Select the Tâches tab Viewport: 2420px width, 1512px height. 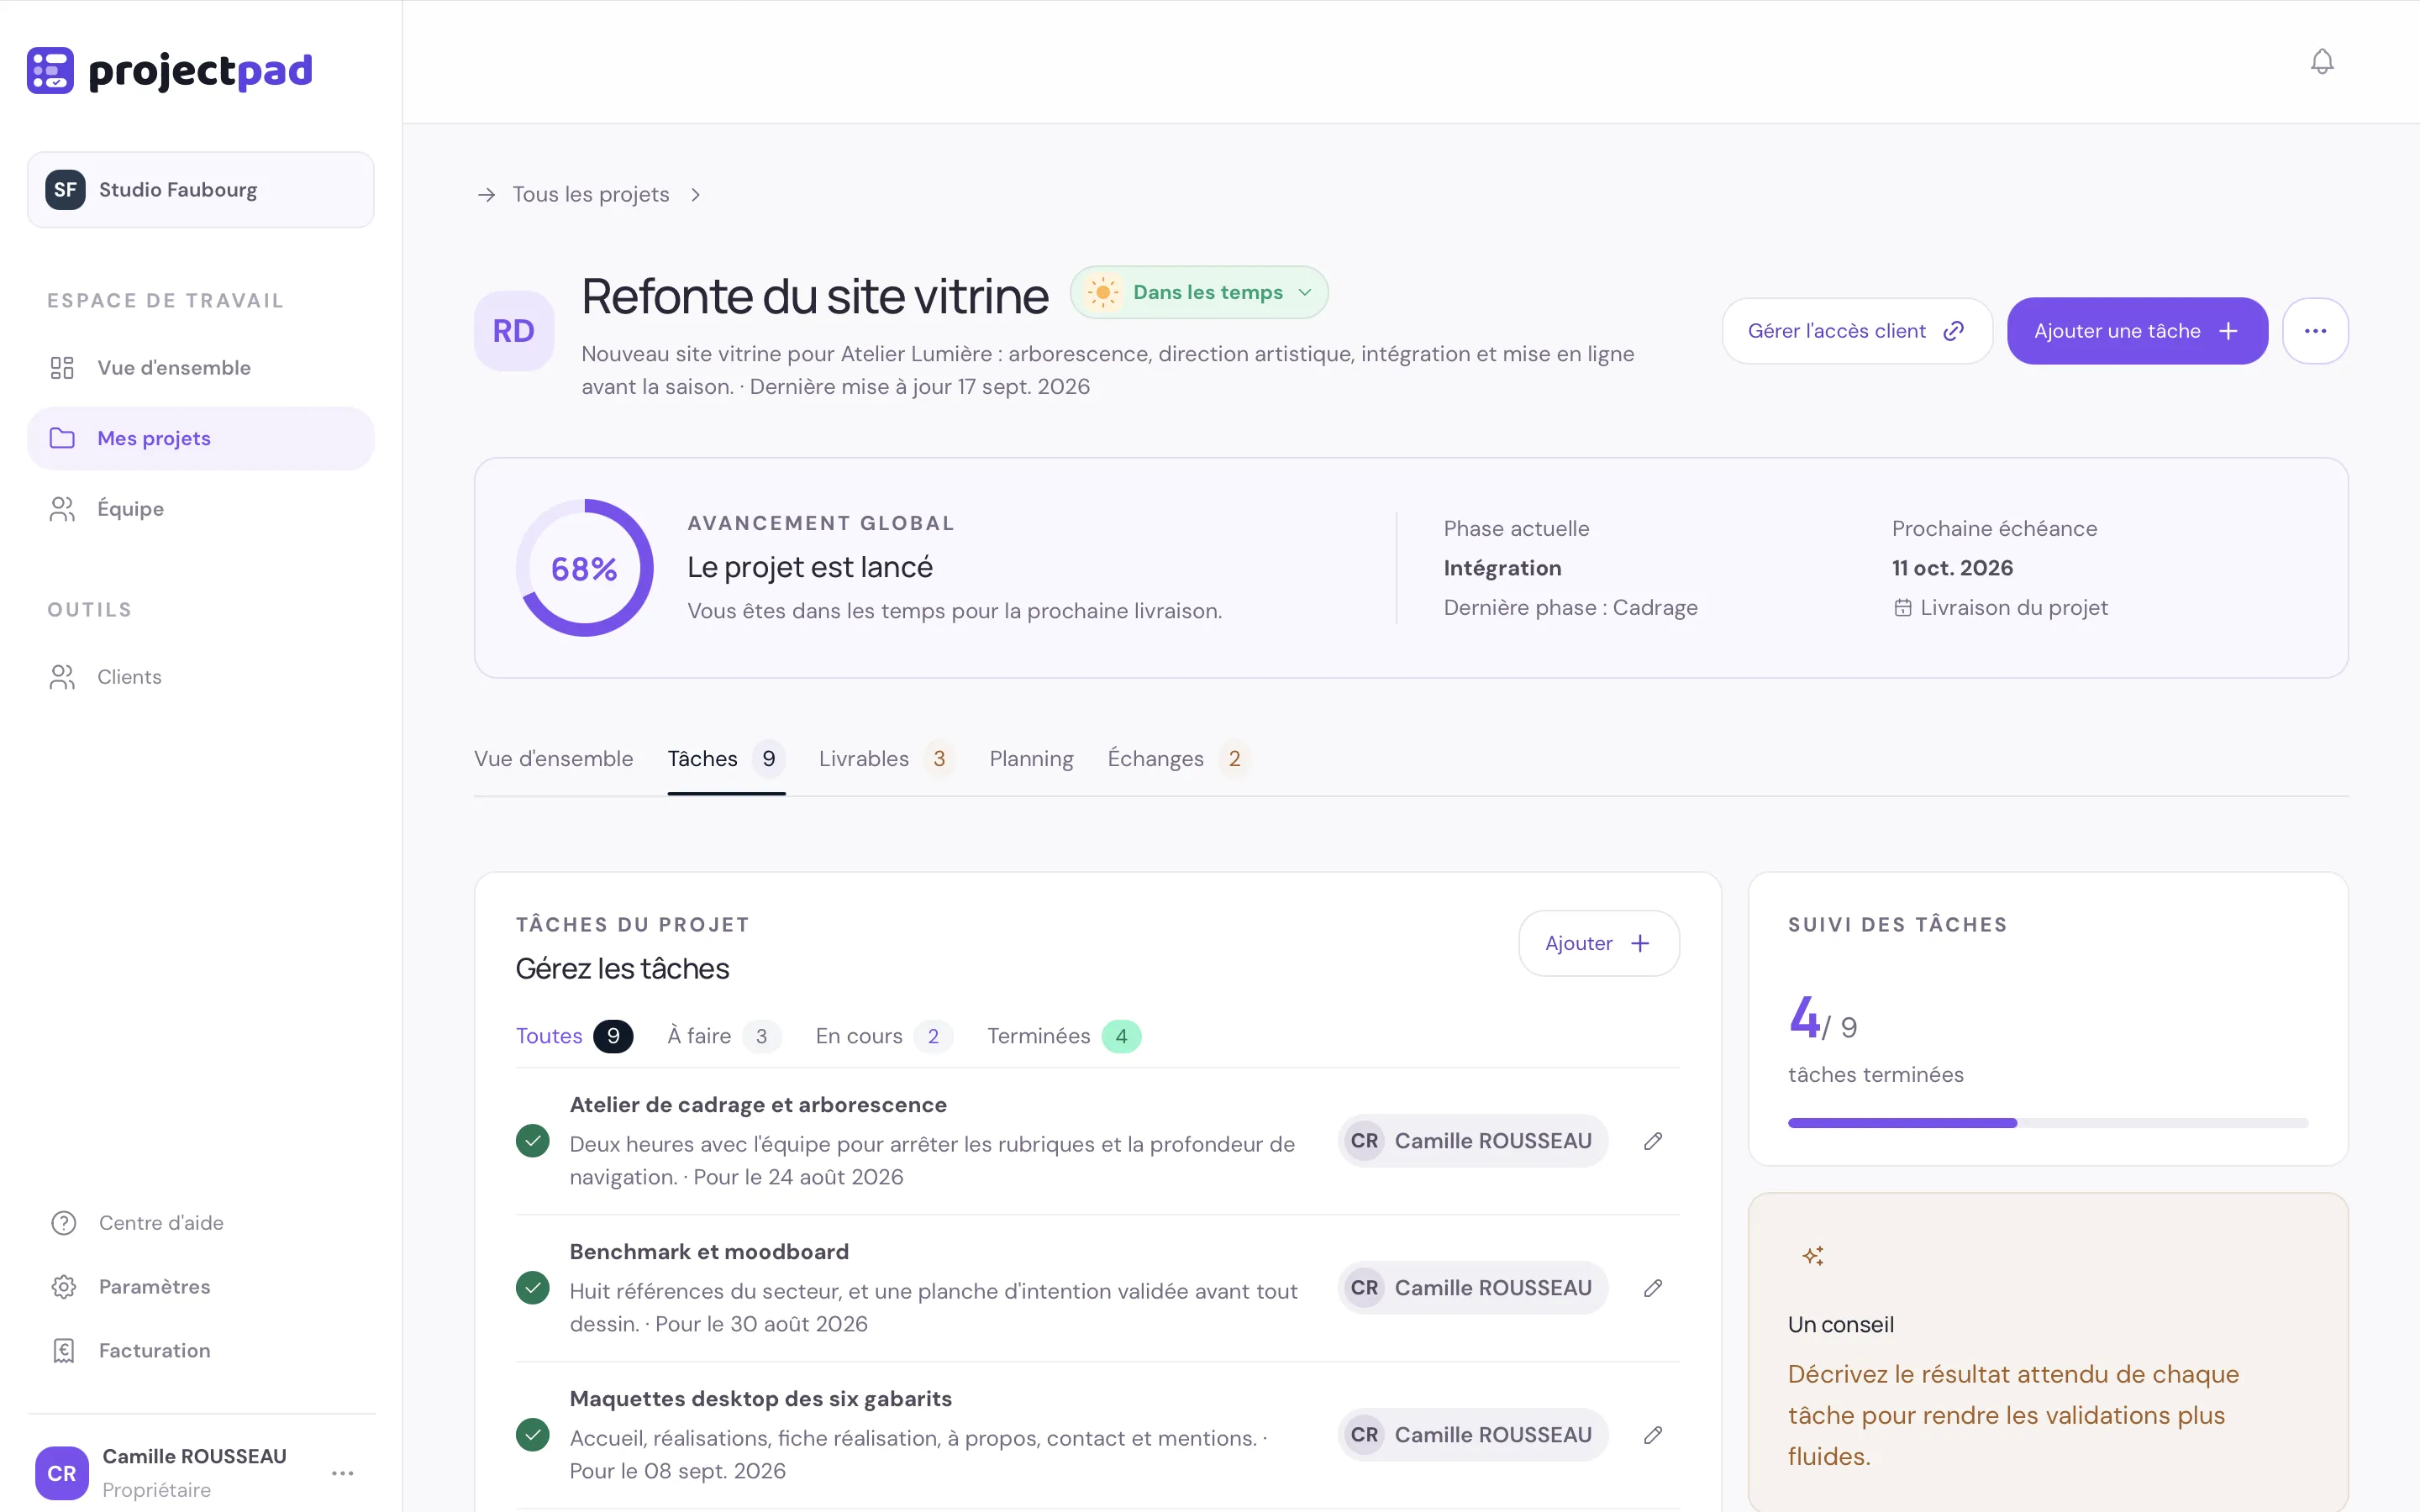[726, 759]
